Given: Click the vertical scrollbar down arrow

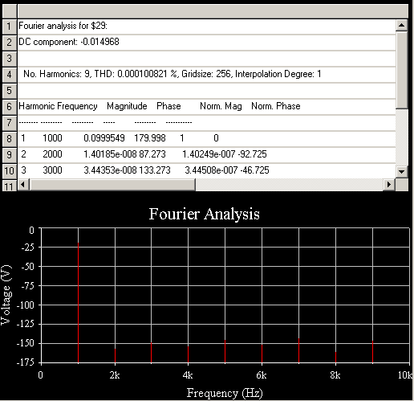Looking at the screenshot, I should pos(401,172).
